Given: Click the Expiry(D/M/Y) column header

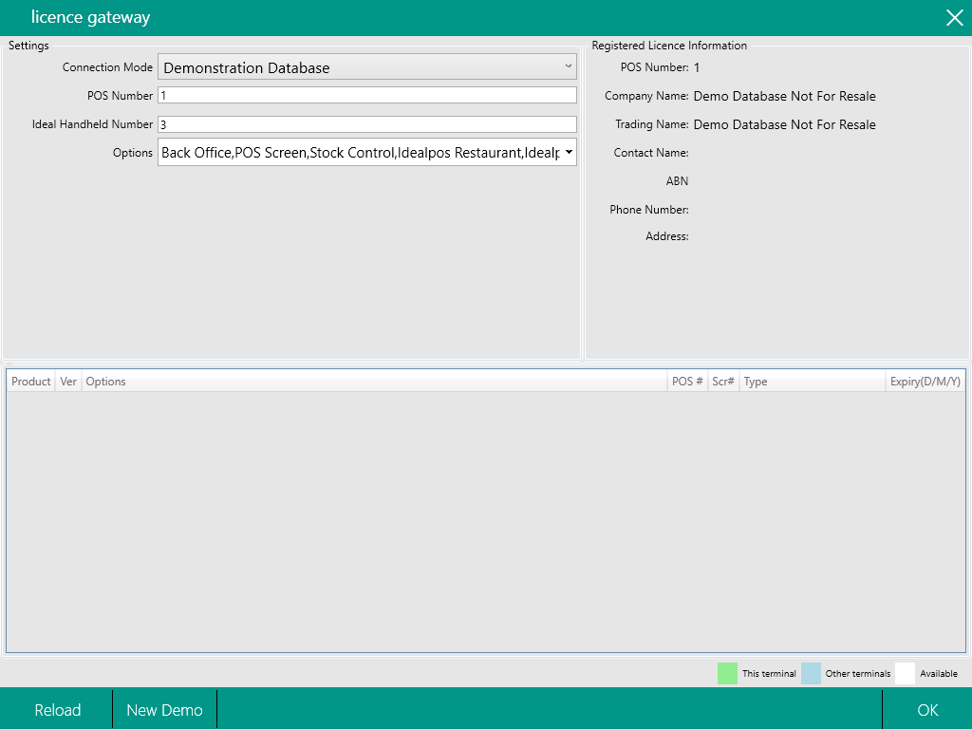Looking at the screenshot, I should [925, 382].
